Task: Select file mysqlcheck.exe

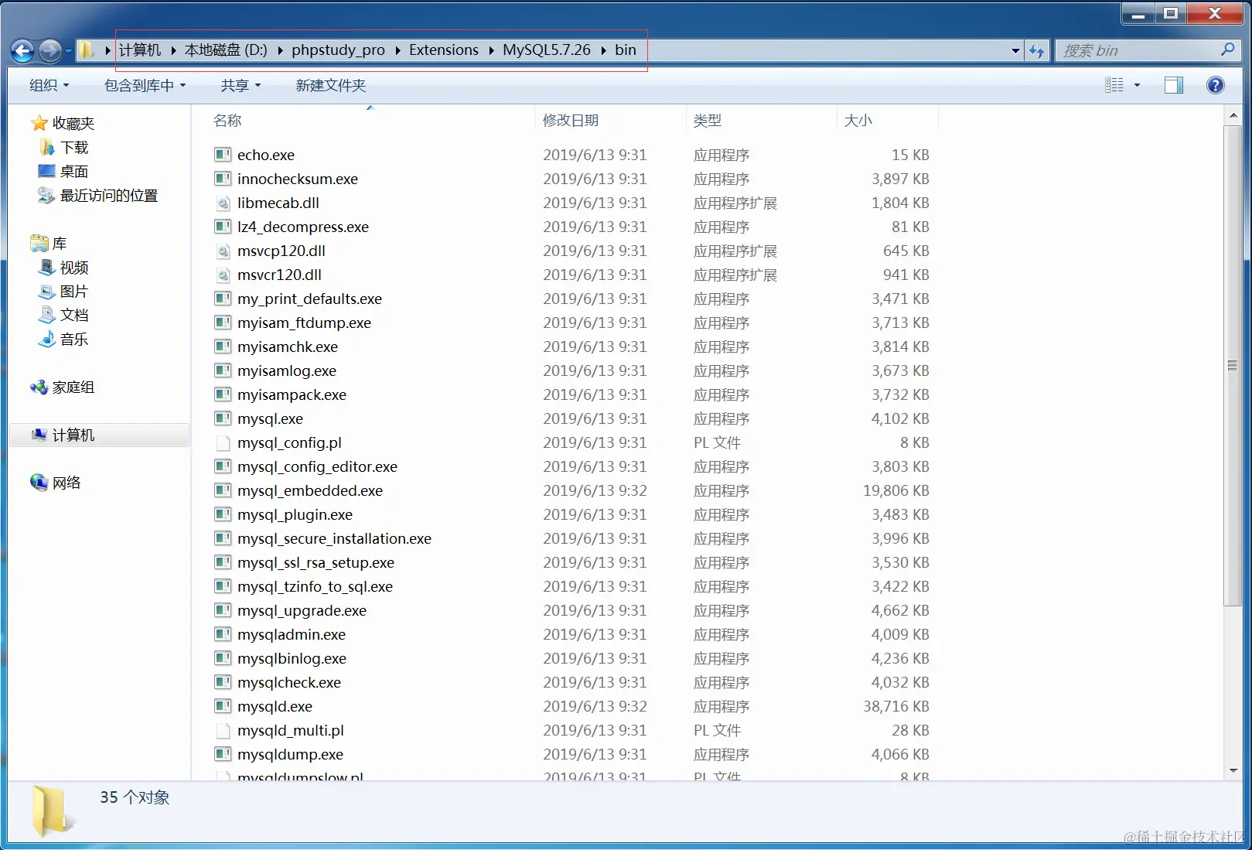Action: point(289,682)
